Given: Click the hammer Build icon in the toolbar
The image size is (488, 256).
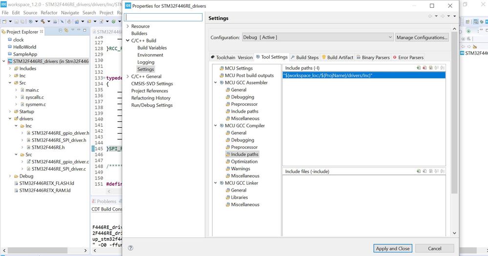Looking at the screenshot, I should [42, 21].
